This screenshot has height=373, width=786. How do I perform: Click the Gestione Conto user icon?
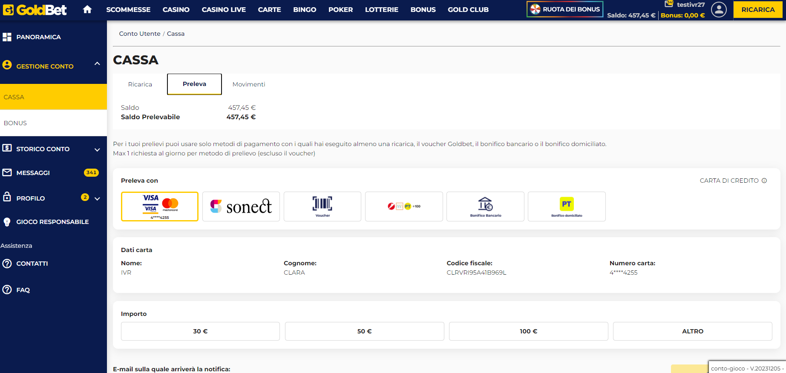click(7, 65)
